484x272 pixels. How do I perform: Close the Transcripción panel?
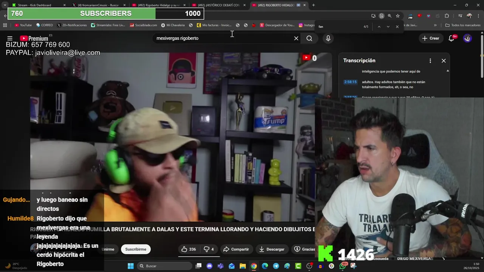[x=444, y=60]
